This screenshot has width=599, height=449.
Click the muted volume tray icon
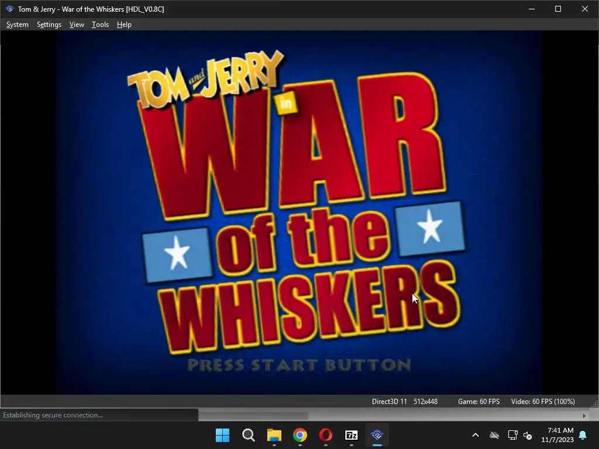coord(528,435)
